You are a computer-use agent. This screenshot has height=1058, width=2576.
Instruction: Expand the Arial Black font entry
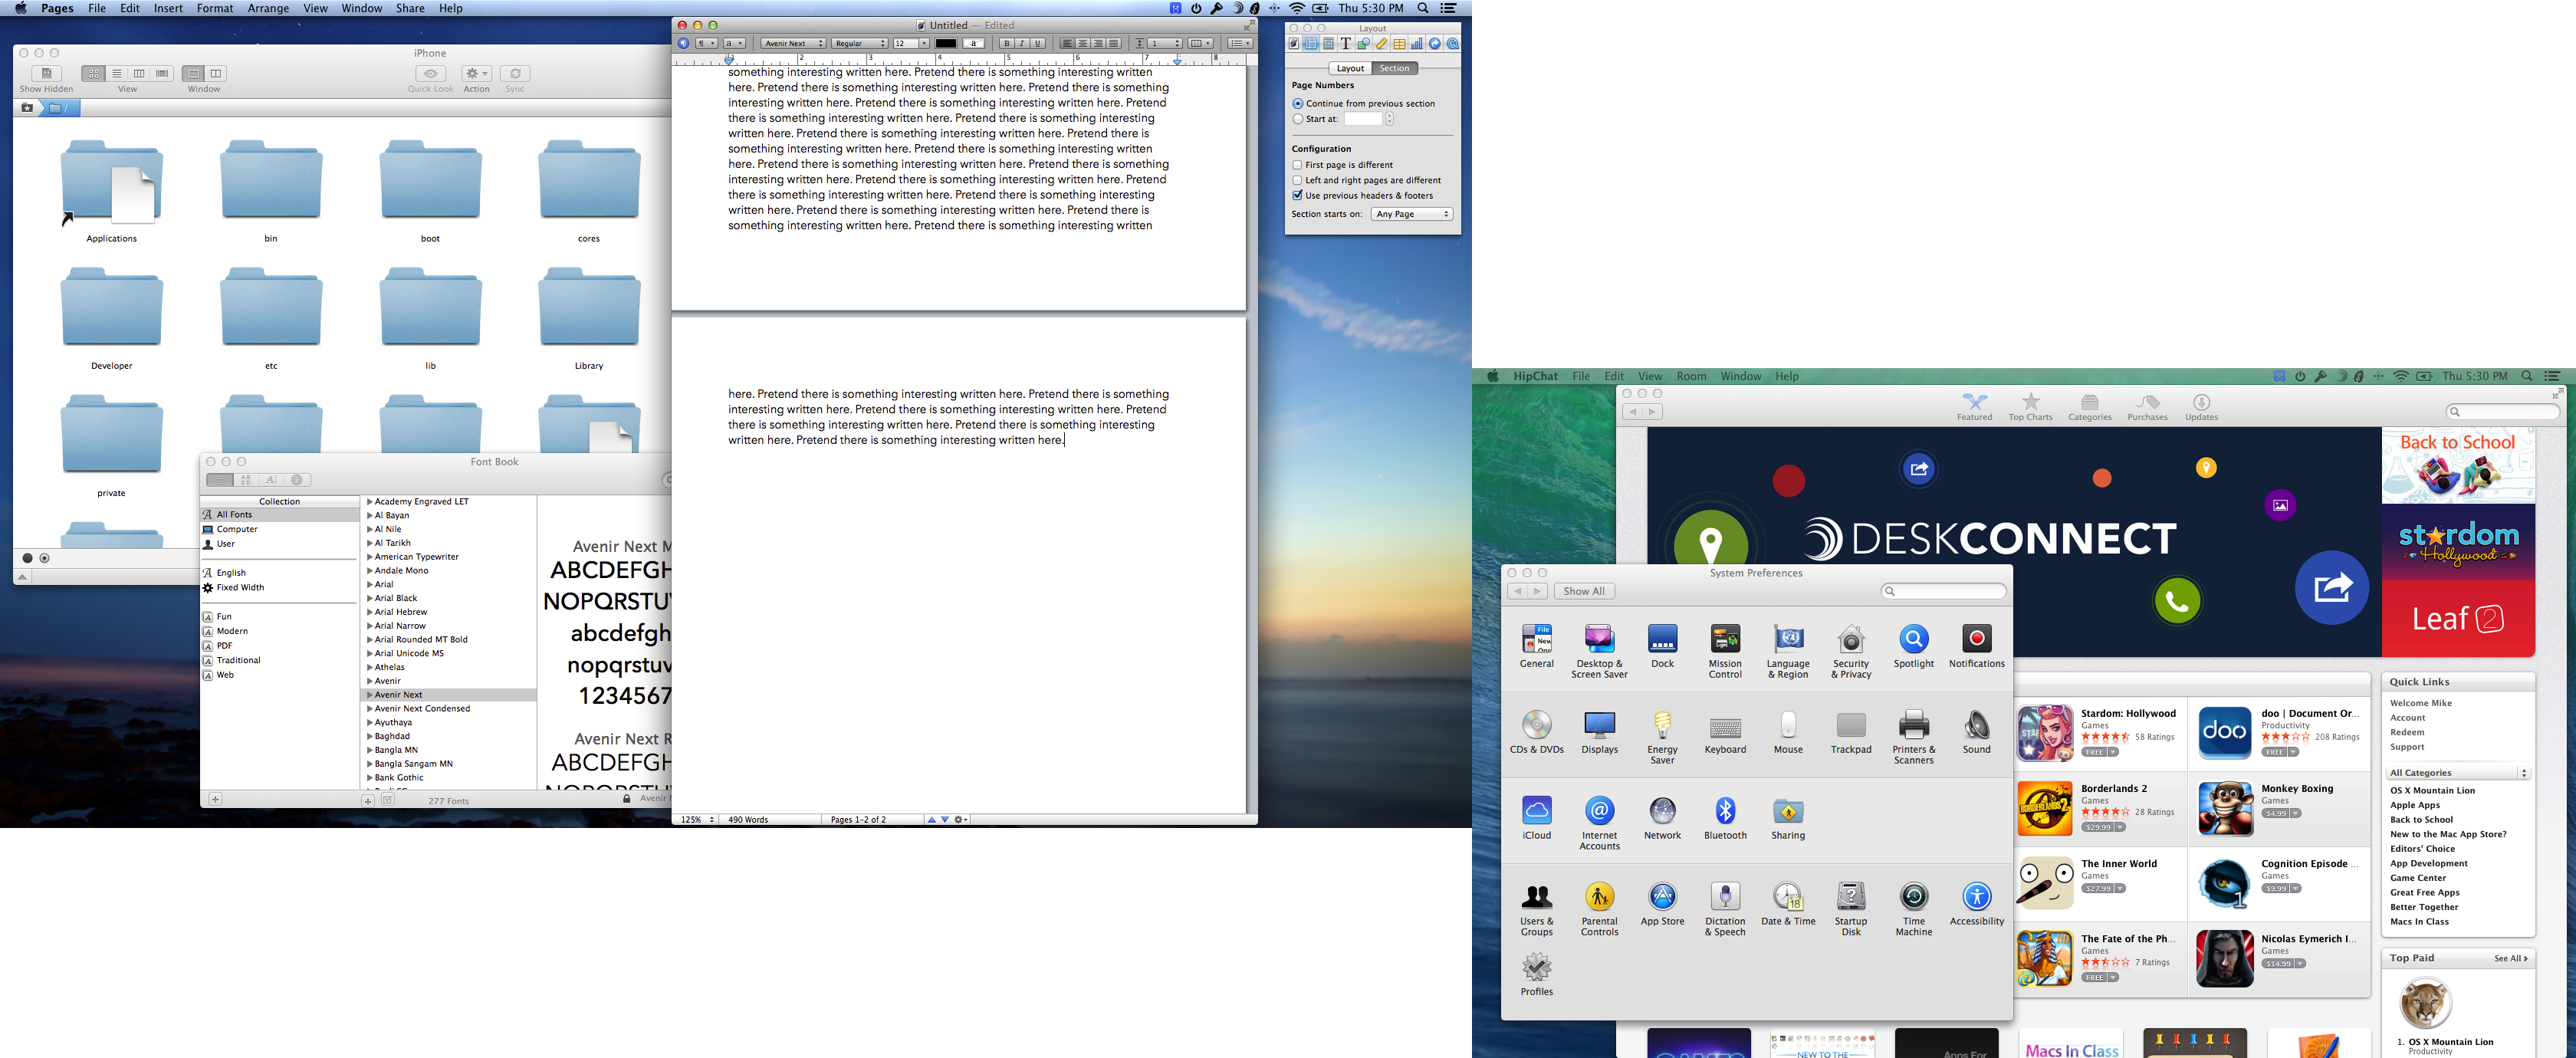(369, 598)
